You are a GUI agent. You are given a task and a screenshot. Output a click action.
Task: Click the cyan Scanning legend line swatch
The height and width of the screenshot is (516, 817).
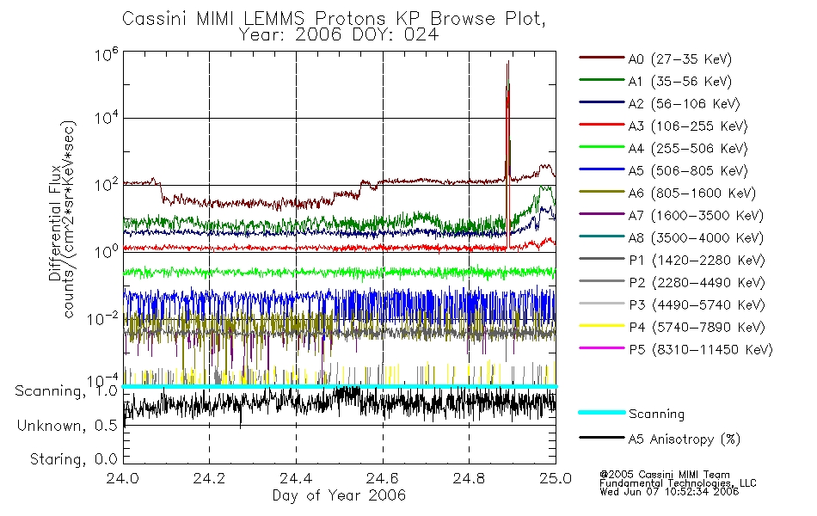602,412
